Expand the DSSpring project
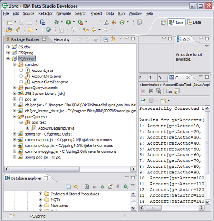The width and height of the screenshot is (214, 221). point(8,53)
